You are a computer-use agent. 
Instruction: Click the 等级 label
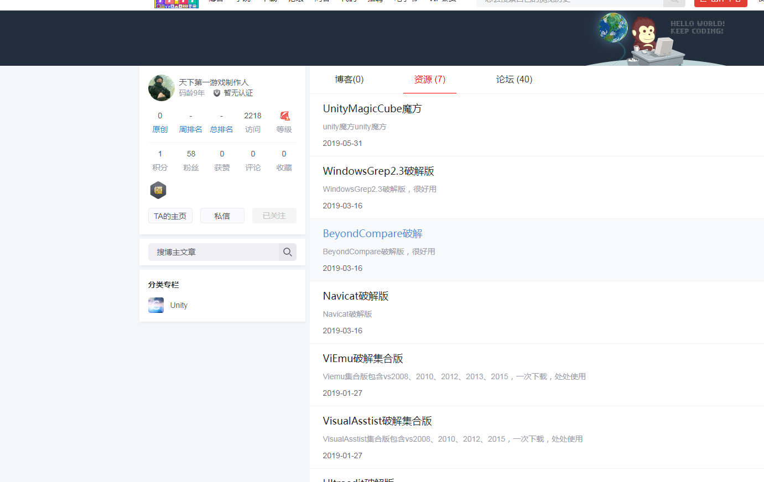(x=284, y=129)
